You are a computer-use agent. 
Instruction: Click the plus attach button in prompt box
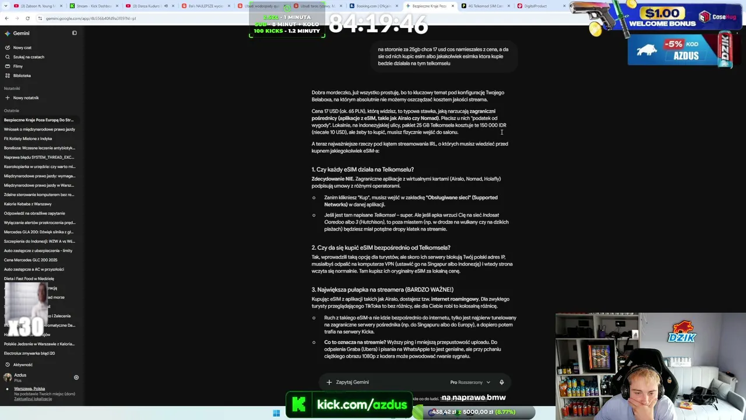point(329,382)
